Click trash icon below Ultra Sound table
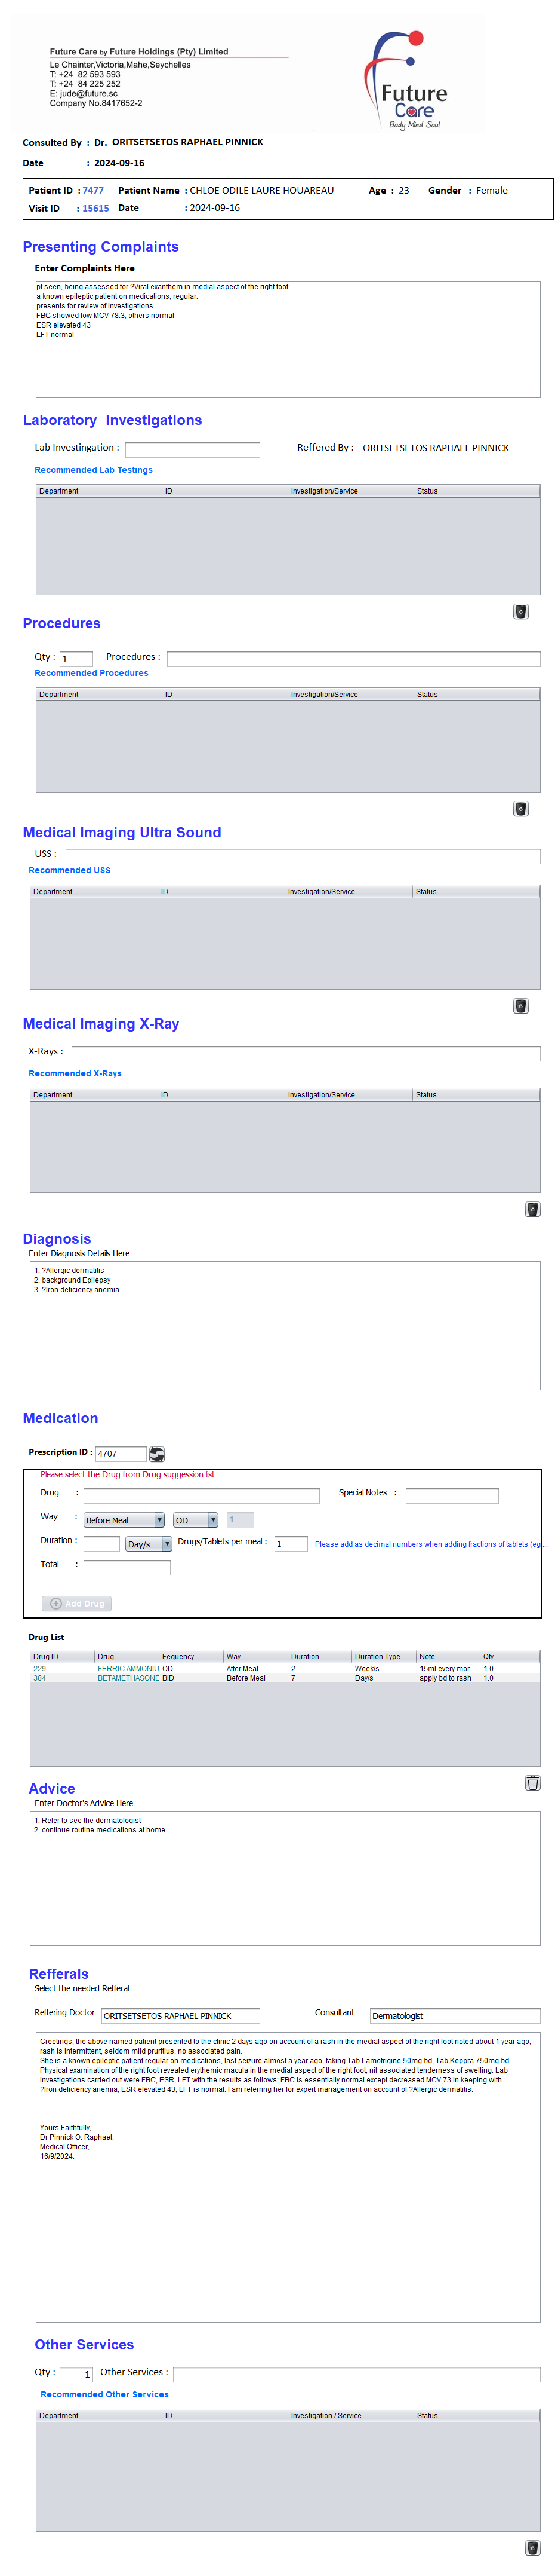This screenshot has width=555, height=2576. click(520, 1005)
